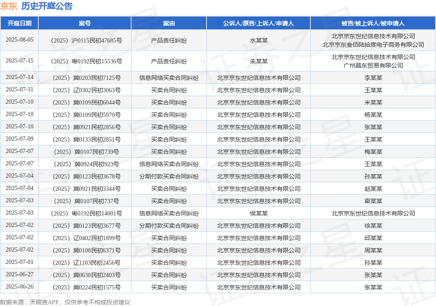The width and height of the screenshot is (436, 306).
Task: Select the 被告/被上诉人/被申请人 header
Action: pyautogui.click(x=373, y=23)
